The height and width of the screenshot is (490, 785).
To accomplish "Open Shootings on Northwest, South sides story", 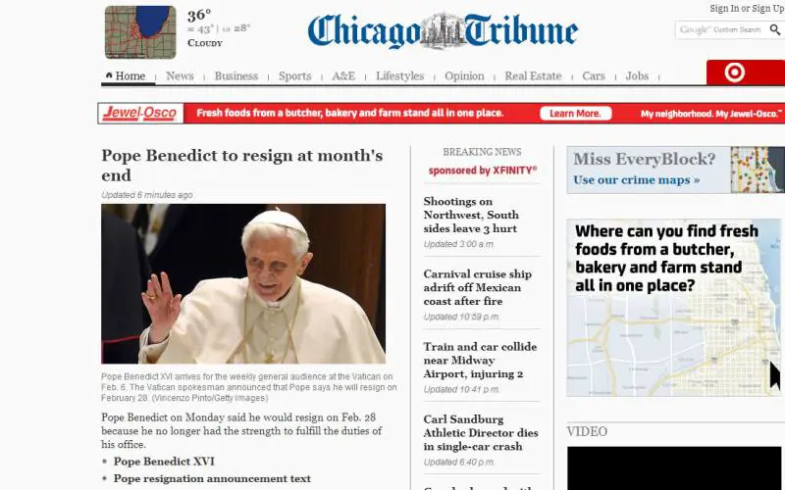I will (471, 215).
